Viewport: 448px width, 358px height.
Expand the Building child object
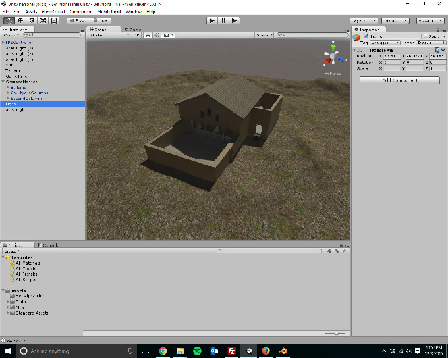point(8,88)
